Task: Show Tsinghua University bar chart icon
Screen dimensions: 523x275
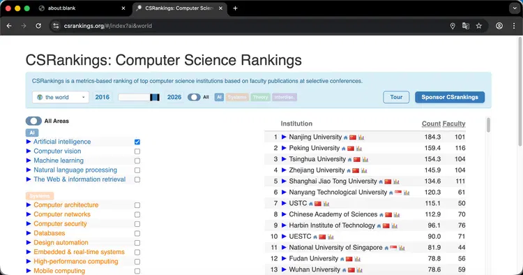Action: pyautogui.click(x=365, y=159)
